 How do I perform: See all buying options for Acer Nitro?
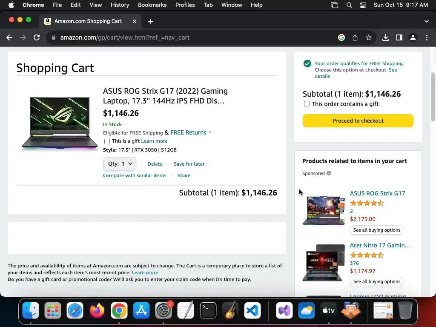pos(376,281)
